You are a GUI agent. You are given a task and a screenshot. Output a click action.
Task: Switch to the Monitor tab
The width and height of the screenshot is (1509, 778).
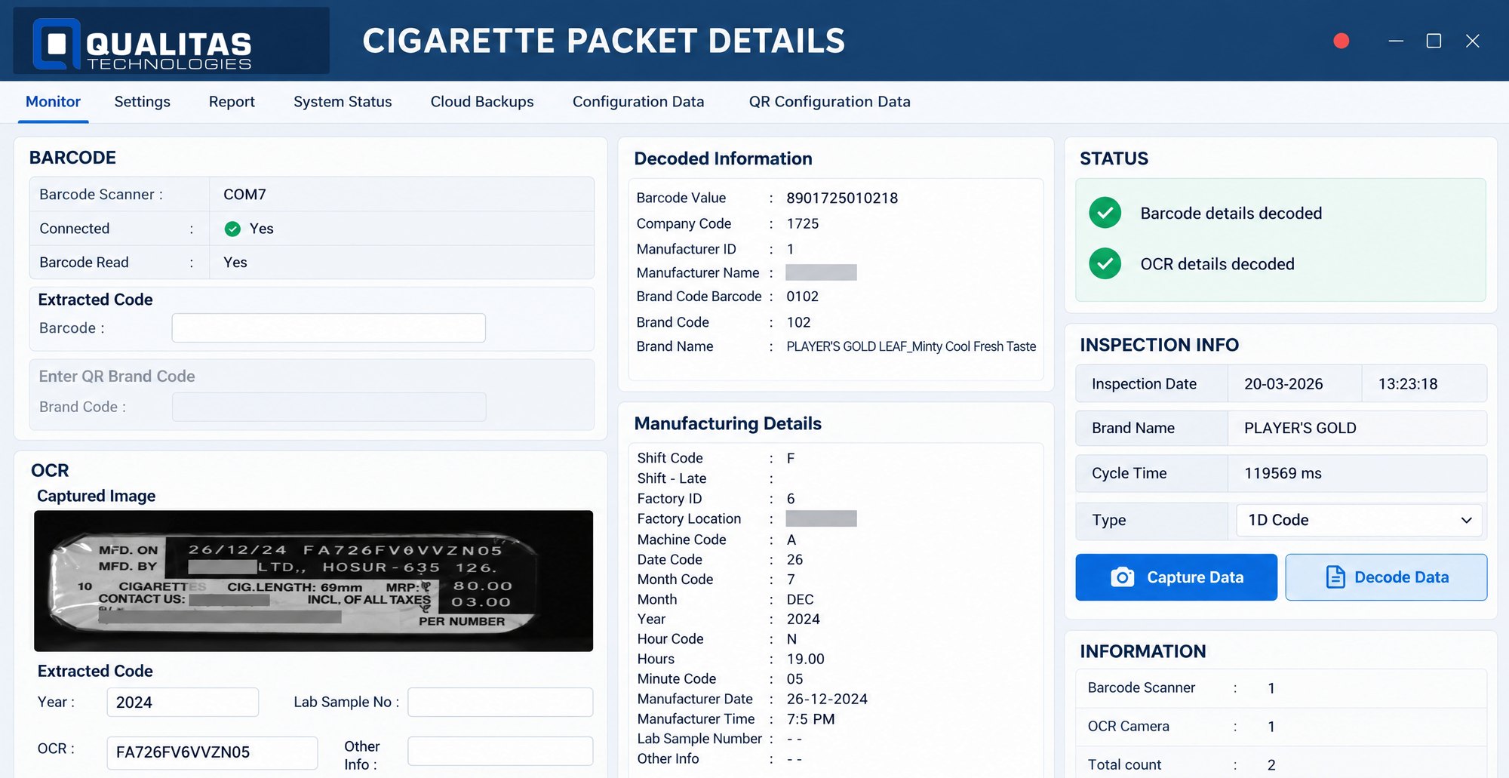[x=53, y=101]
